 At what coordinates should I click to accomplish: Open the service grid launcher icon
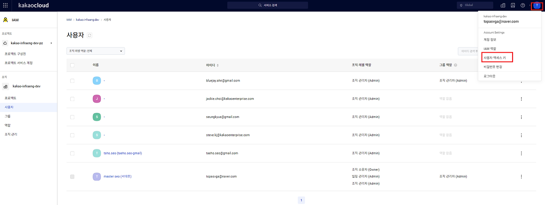coord(5,6)
